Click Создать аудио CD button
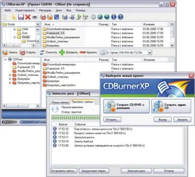The width and height of the screenshot is (195, 177). tap(171, 106)
